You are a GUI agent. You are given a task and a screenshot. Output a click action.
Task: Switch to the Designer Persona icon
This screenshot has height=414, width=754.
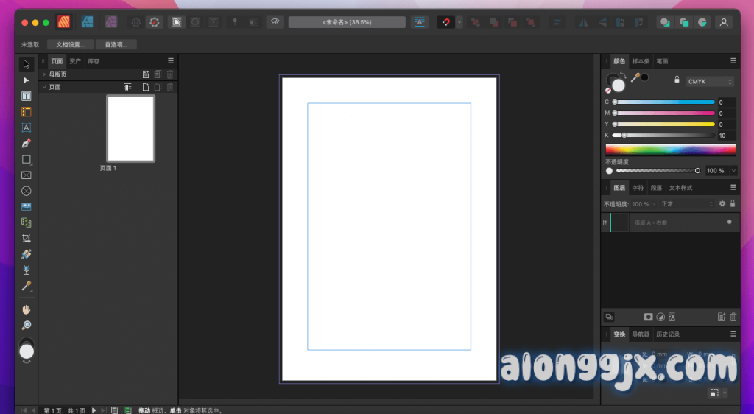pos(88,22)
